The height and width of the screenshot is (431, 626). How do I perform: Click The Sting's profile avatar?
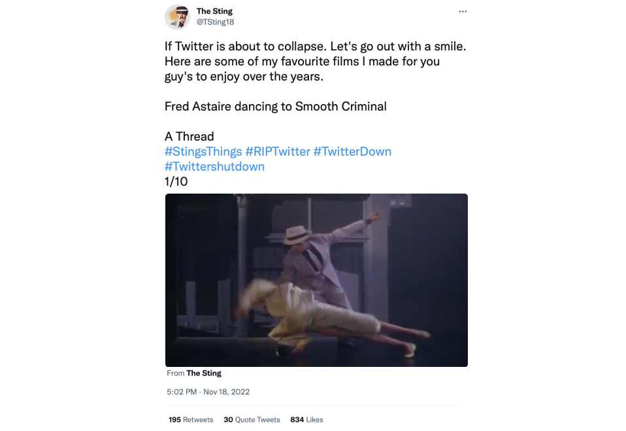[x=177, y=17]
